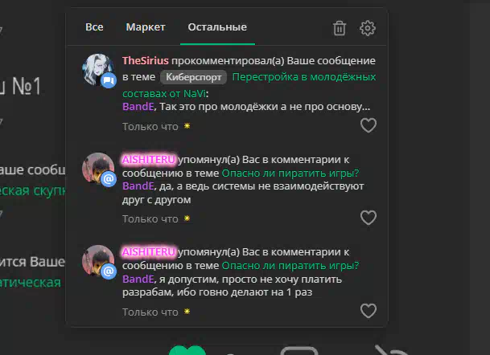Open notification settings via gear icon
The image size is (490, 355).
coord(368,28)
